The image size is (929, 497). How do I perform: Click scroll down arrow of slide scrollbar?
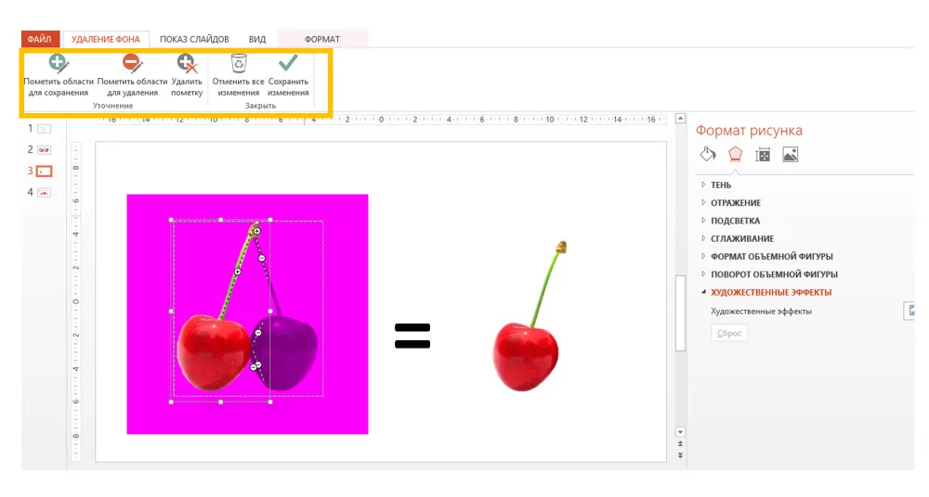[680, 432]
